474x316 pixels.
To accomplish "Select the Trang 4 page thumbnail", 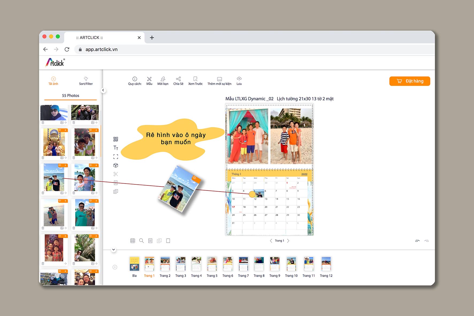I will click(196, 264).
